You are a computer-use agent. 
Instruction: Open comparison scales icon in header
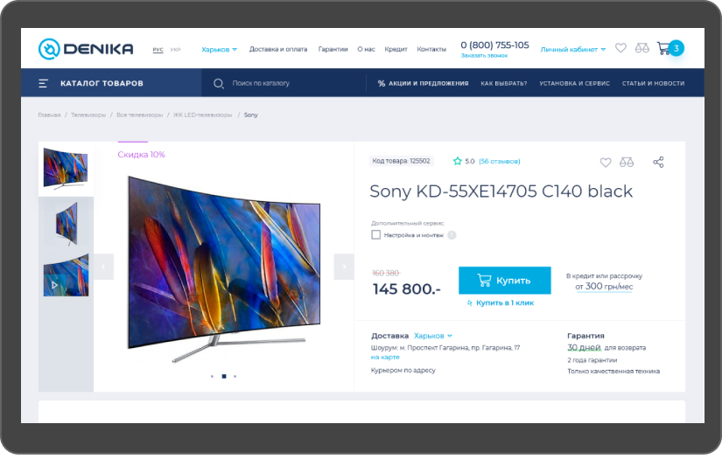641,48
